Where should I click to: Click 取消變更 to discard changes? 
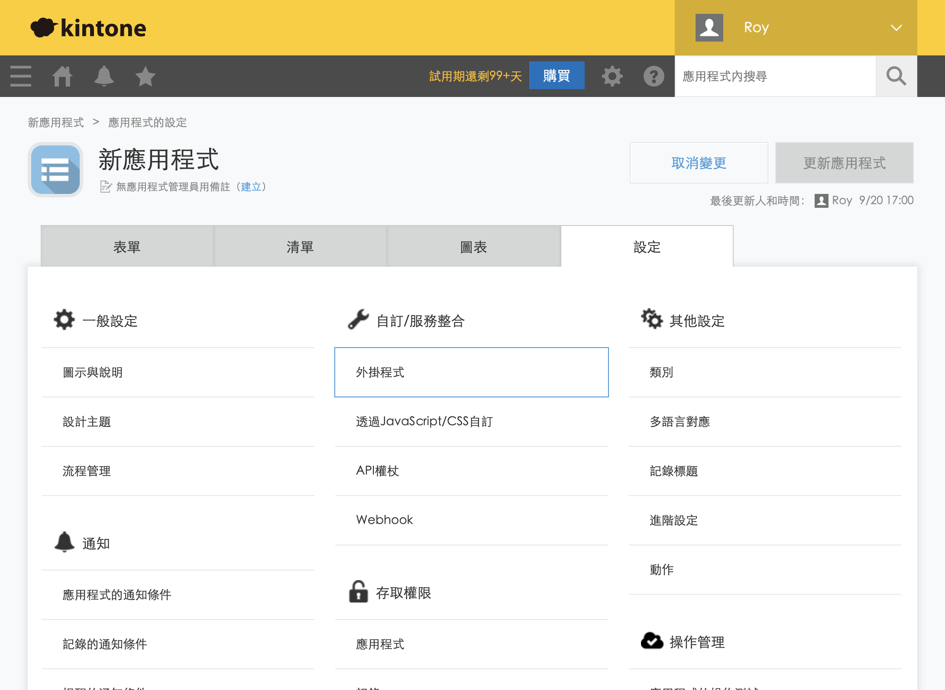pyautogui.click(x=699, y=163)
